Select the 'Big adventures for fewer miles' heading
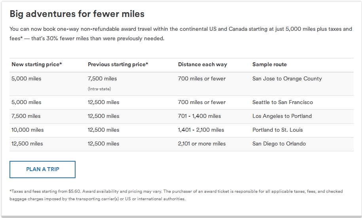 [77, 14]
